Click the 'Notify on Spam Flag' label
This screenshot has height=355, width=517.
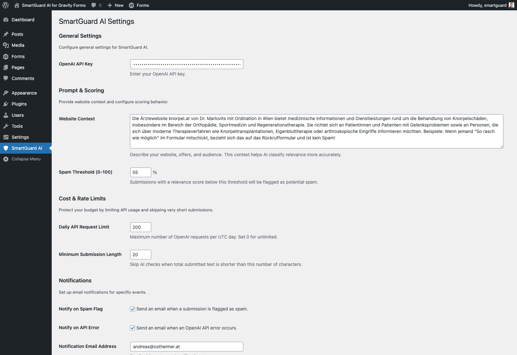(x=81, y=309)
